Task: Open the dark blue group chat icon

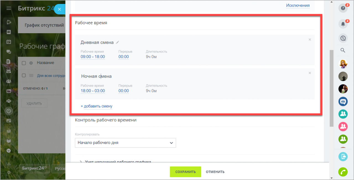Action: (343, 101)
